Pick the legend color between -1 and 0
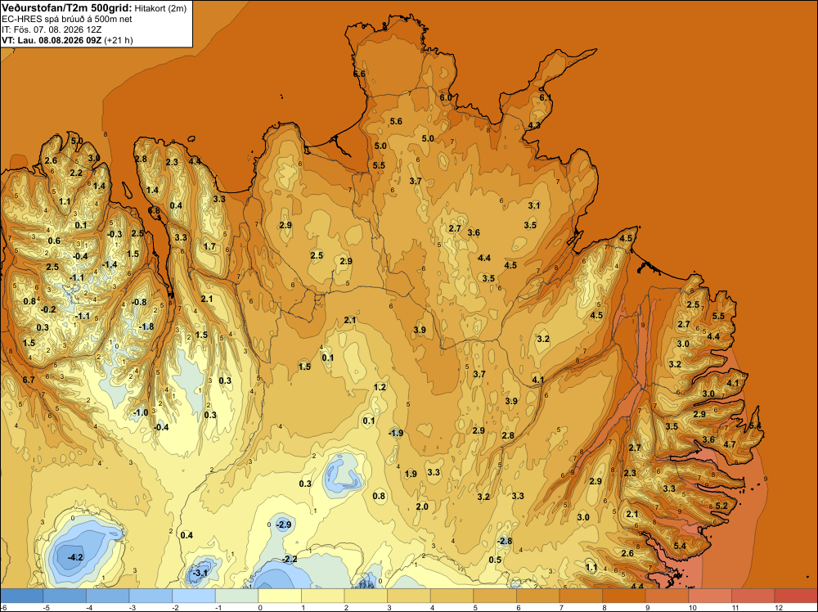The height and width of the screenshot is (612, 818). click(237, 596)
